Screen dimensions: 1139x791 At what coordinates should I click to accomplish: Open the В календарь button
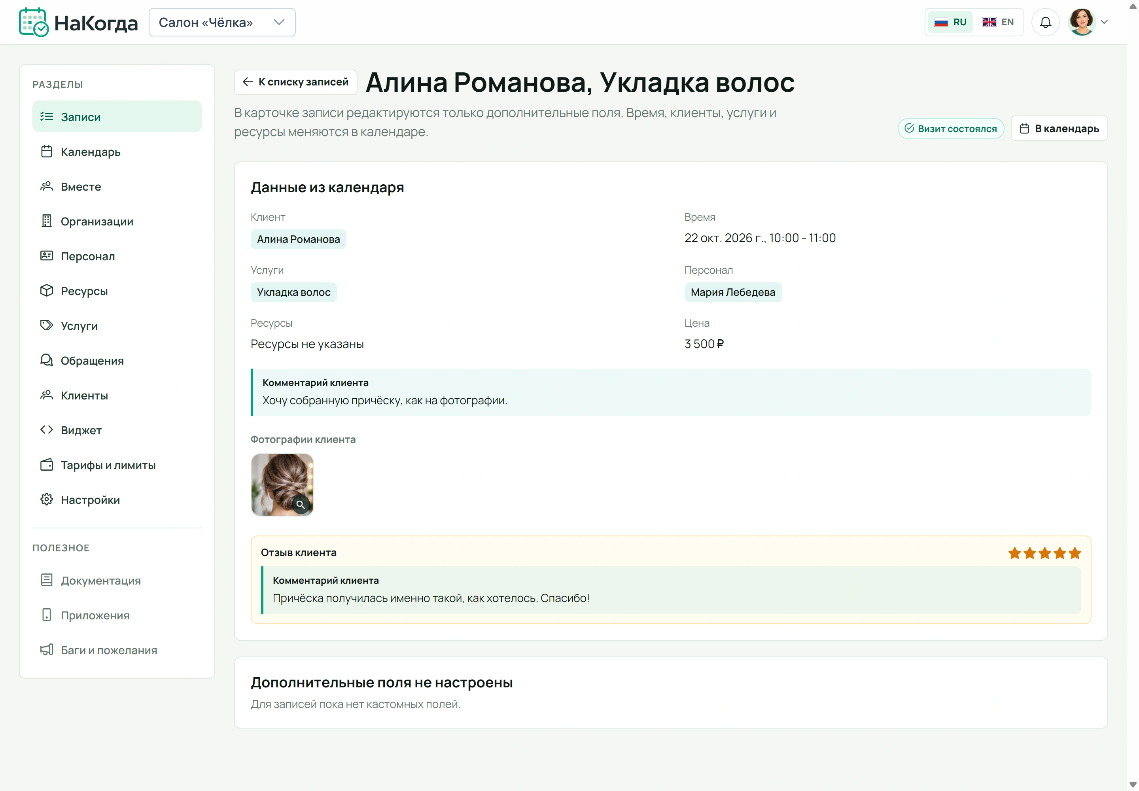click(x=1059, y=129)
